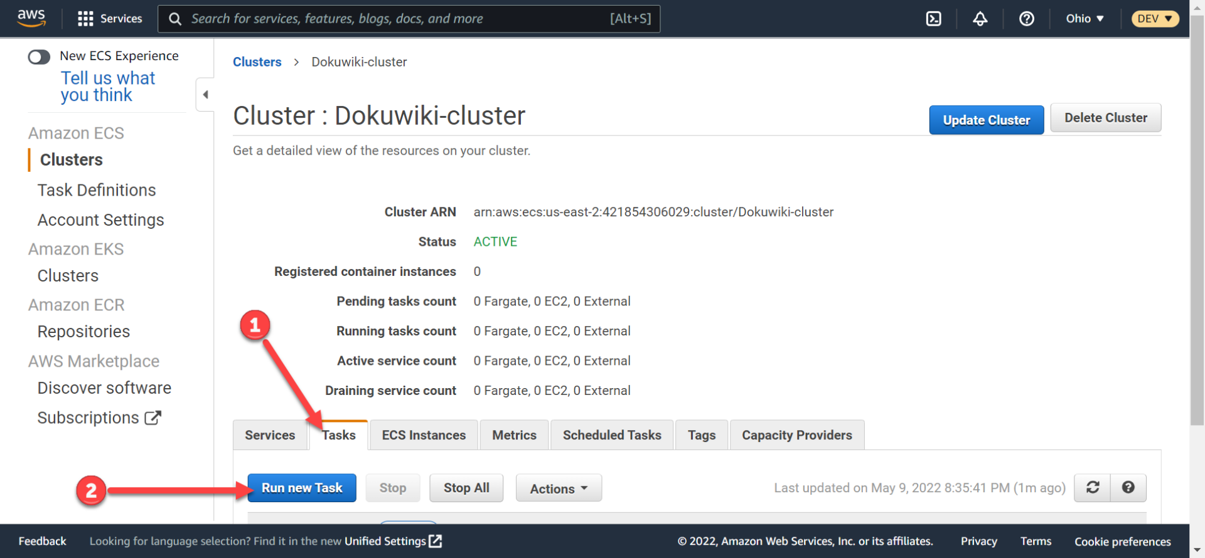Switch to the Tasks tab

point(339,435)
